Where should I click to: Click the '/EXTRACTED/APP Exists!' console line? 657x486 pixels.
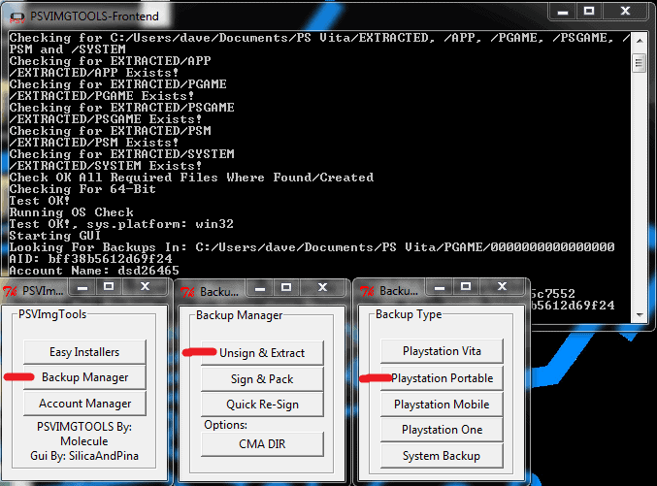[x=94, y=73]
